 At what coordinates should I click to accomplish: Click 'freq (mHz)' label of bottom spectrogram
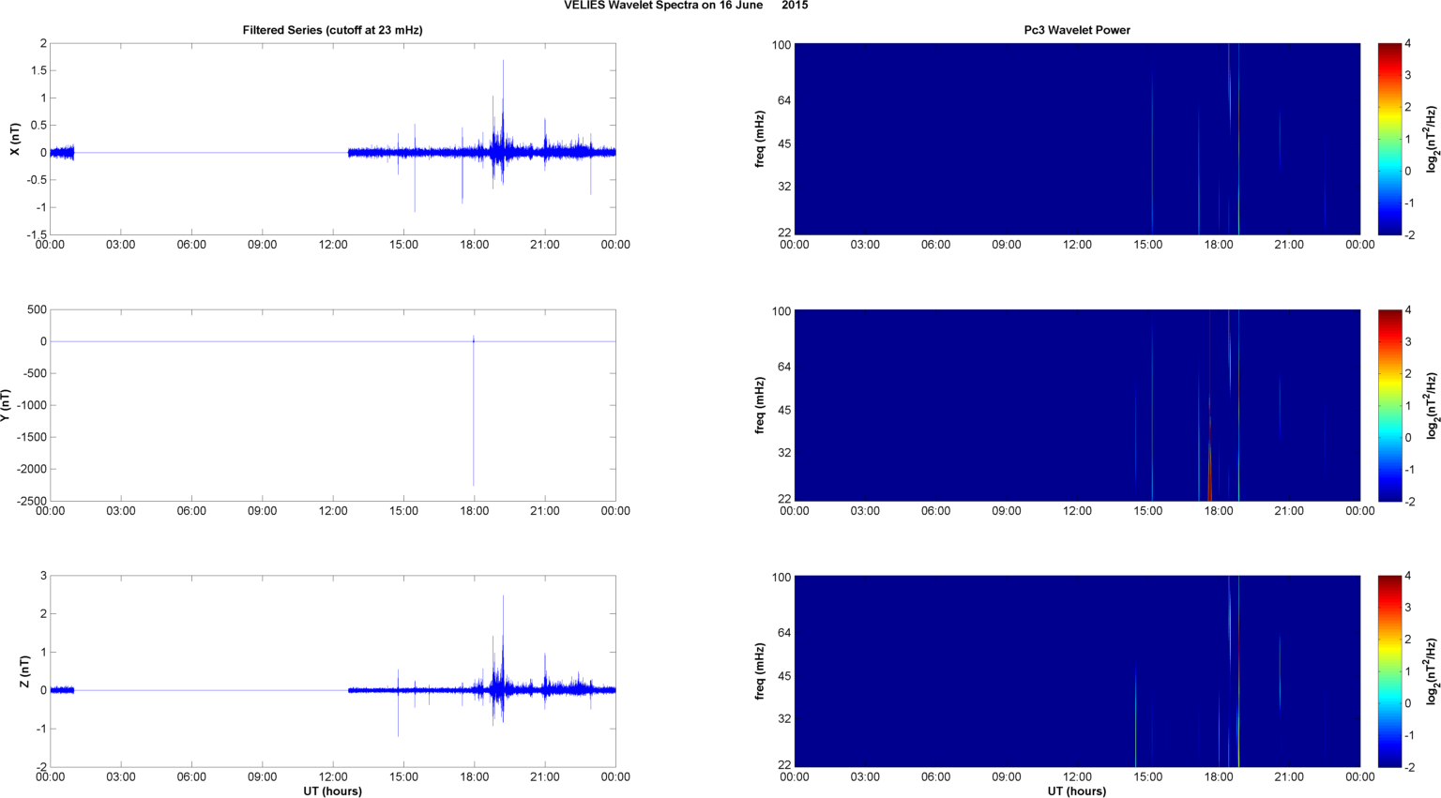pos(760,671)
